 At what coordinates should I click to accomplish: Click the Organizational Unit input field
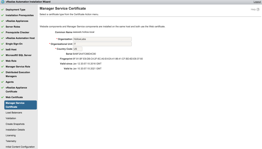point(102,44)
